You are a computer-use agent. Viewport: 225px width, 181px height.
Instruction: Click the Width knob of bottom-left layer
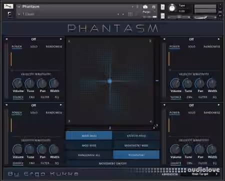pyautogui.click(x=54, y=149)
